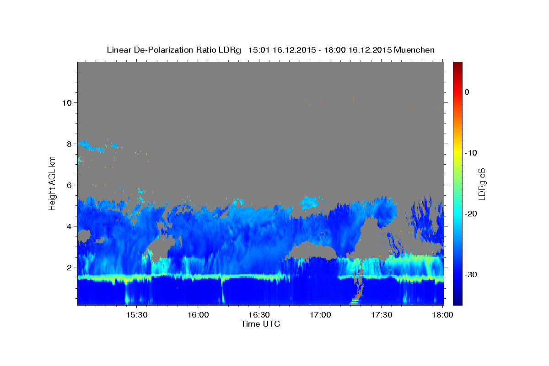Click the 17:00 time tick label

(320, 315)
